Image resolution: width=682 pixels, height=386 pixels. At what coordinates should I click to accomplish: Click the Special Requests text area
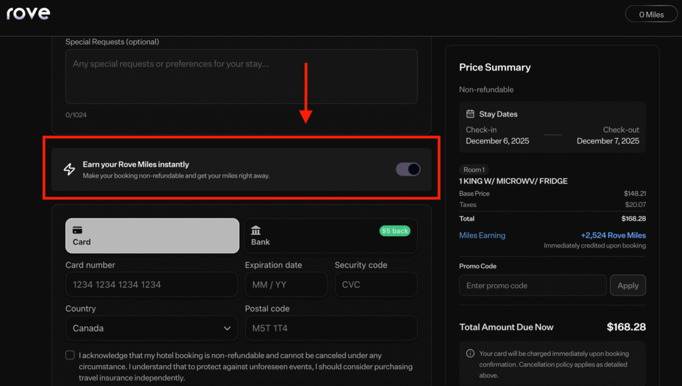click(241, 75)
